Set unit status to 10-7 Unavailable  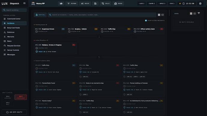click(x=21, y=97)
